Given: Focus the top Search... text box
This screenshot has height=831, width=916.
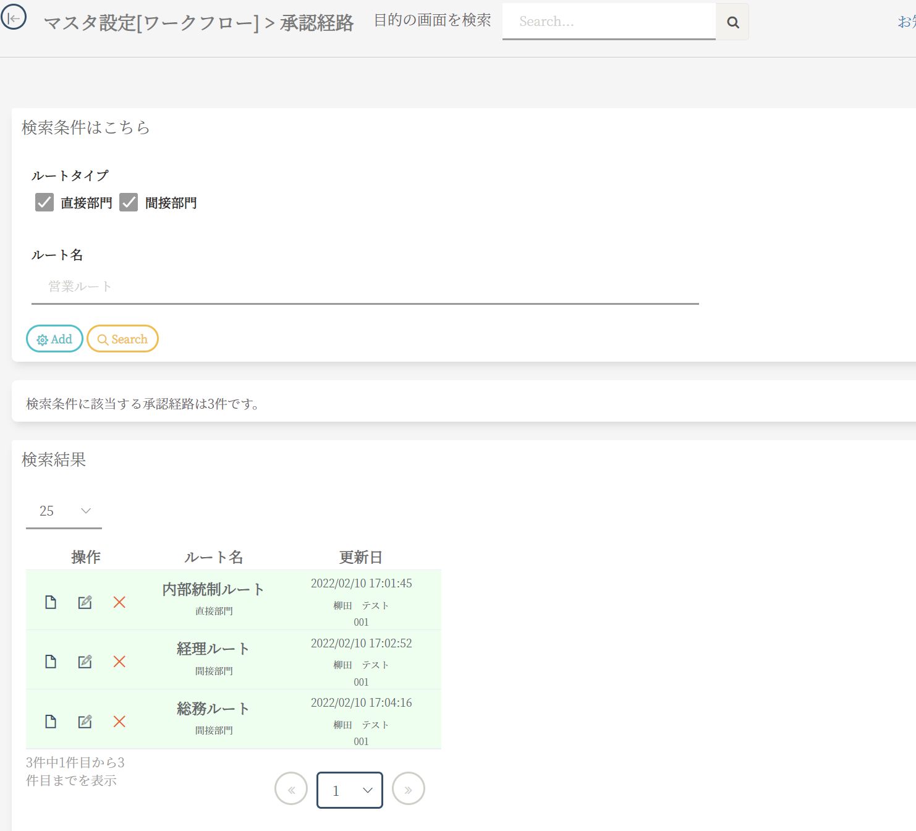Looking at the screenshot, I should 608,22.
